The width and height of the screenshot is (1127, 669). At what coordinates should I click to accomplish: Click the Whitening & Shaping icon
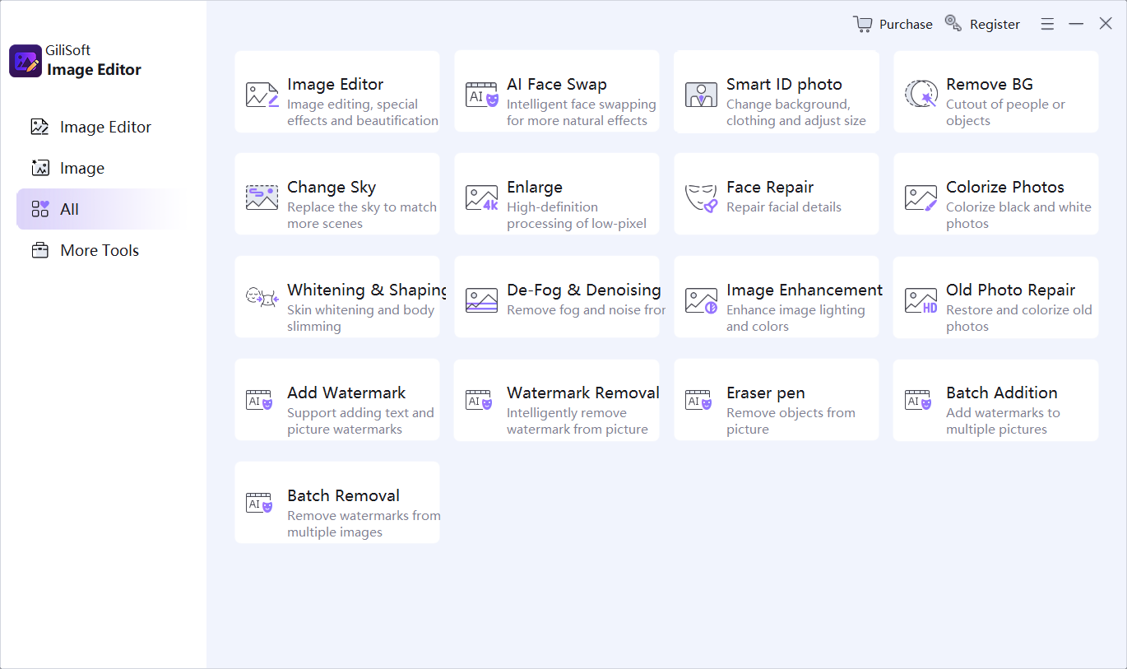click(262, 297)
